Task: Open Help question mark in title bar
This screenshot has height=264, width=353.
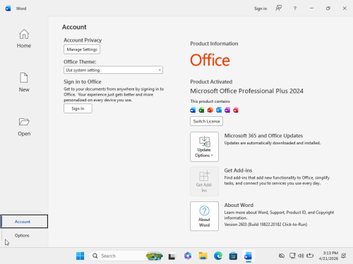Action: click(x=295, y=8)
